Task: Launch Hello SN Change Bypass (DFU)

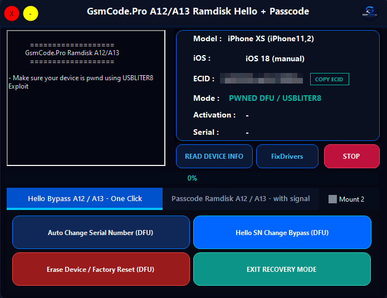Action: (282, 232)
